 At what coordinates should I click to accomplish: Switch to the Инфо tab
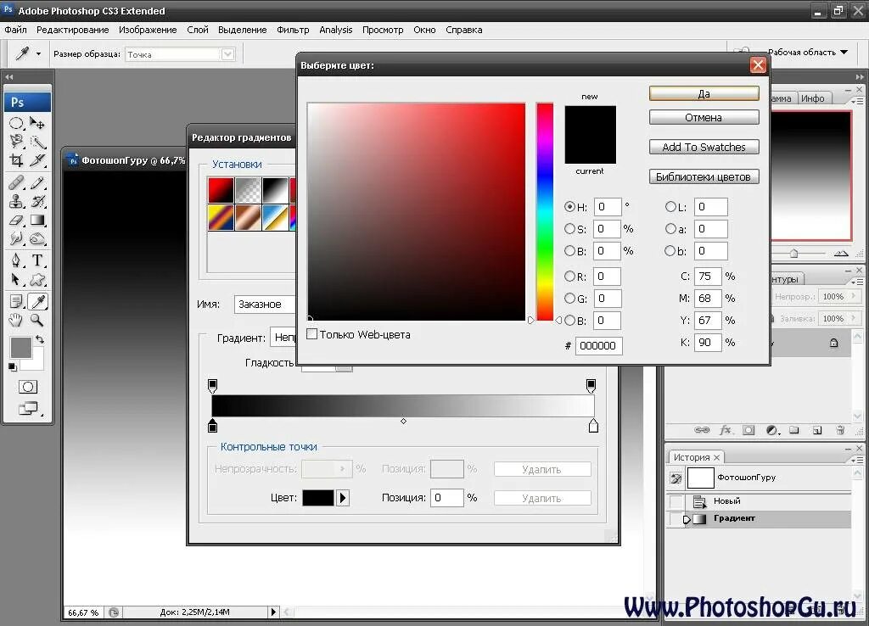pos(812,98)
